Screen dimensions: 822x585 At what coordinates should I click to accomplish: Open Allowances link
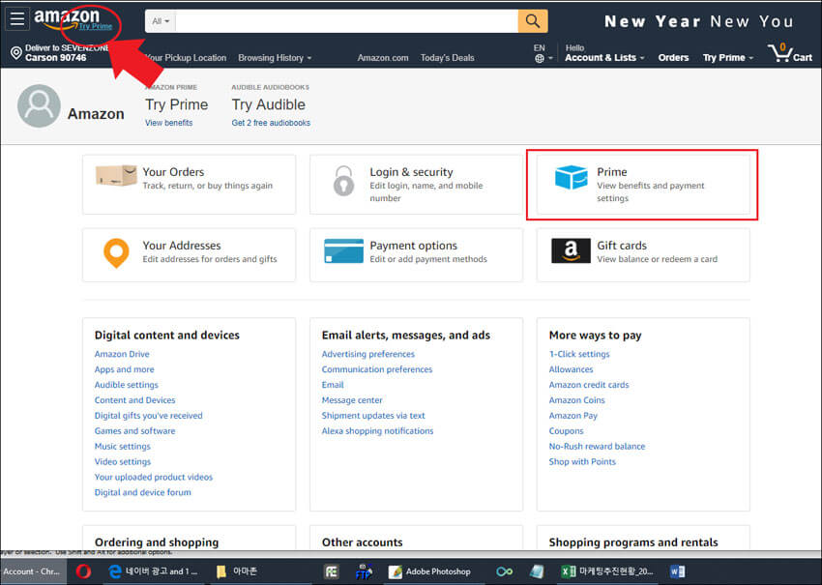[x=571, y=369]
